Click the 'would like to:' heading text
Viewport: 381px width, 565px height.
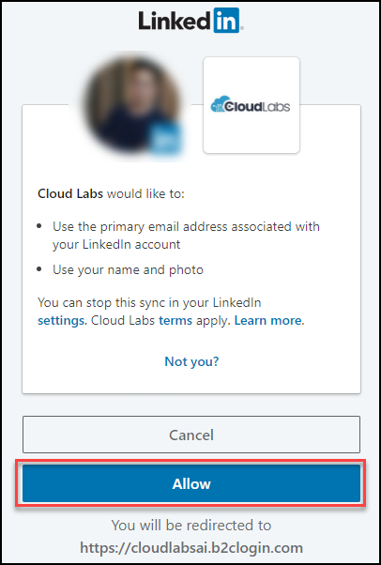click(x=145, y=194)
